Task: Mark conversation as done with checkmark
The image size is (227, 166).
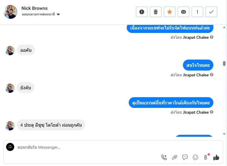Action: 211,12
